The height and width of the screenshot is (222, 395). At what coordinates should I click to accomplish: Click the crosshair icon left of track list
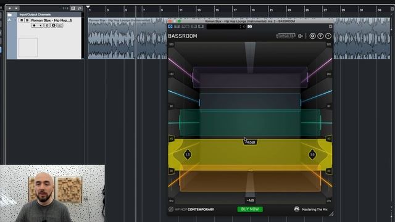pos(10,20)
